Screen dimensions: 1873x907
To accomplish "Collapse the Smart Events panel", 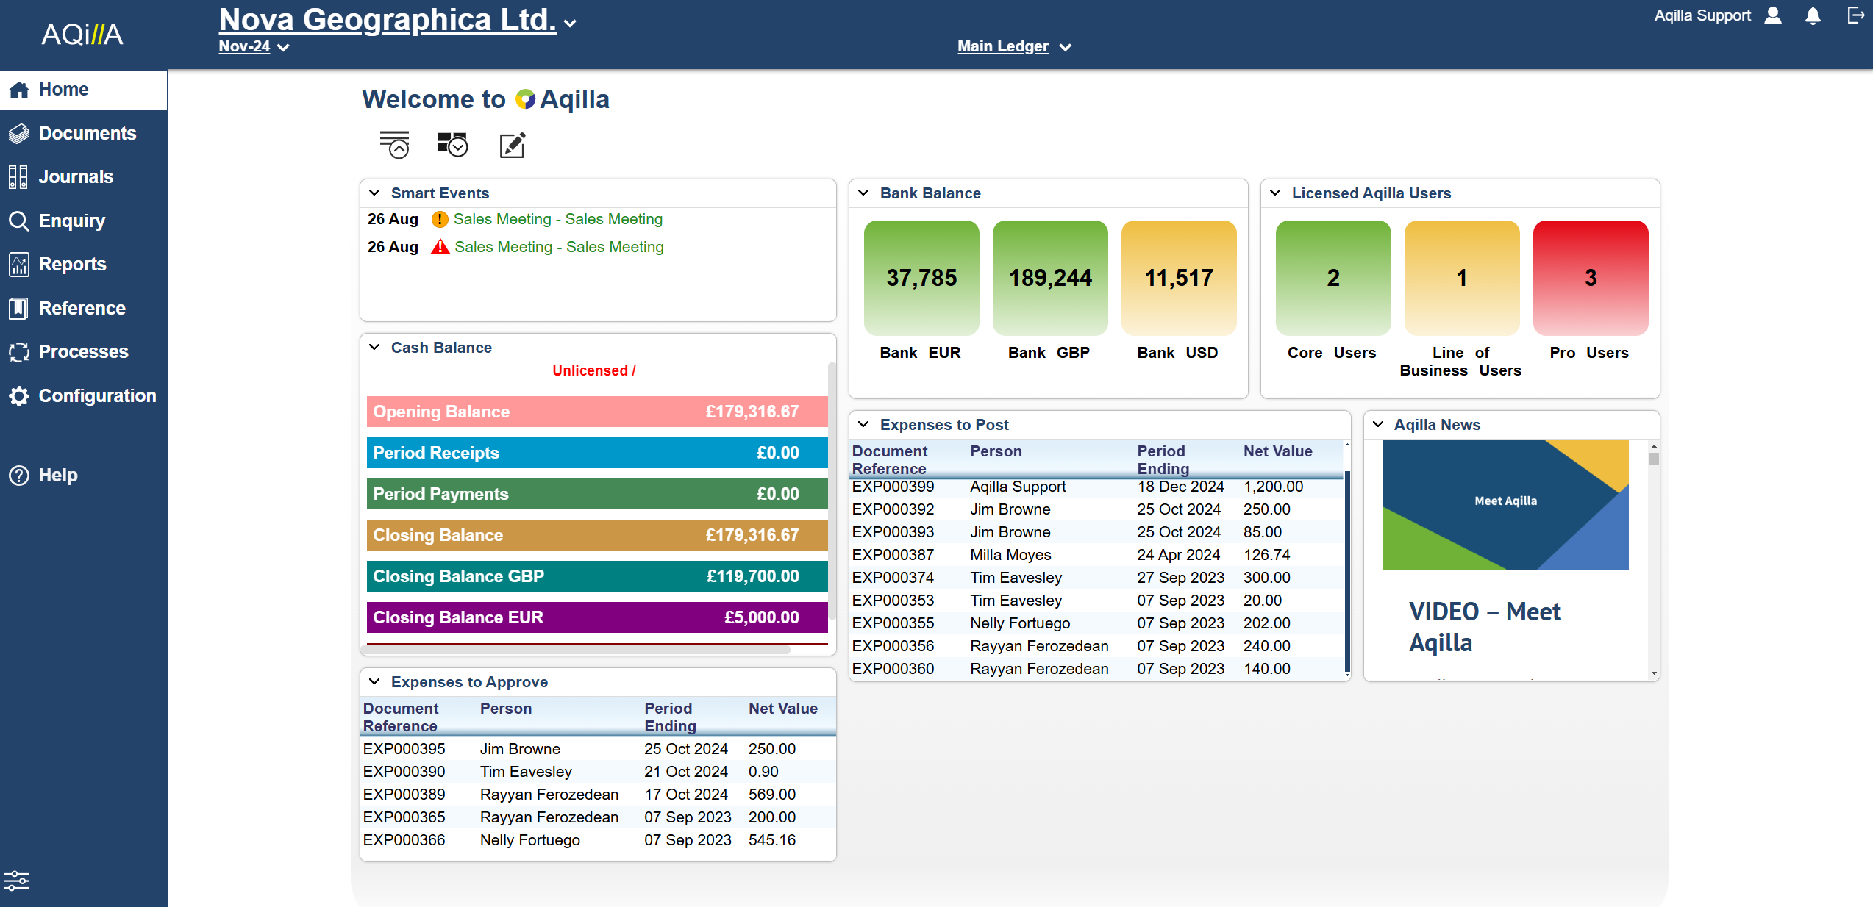I will click(x=374, y=193).
